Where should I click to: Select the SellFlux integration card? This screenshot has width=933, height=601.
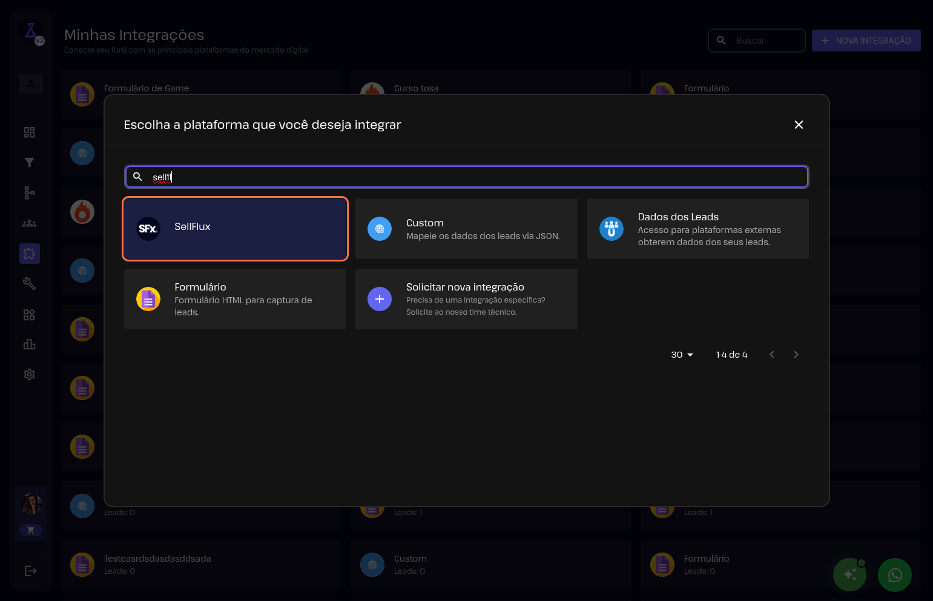[x=235, y=229]
